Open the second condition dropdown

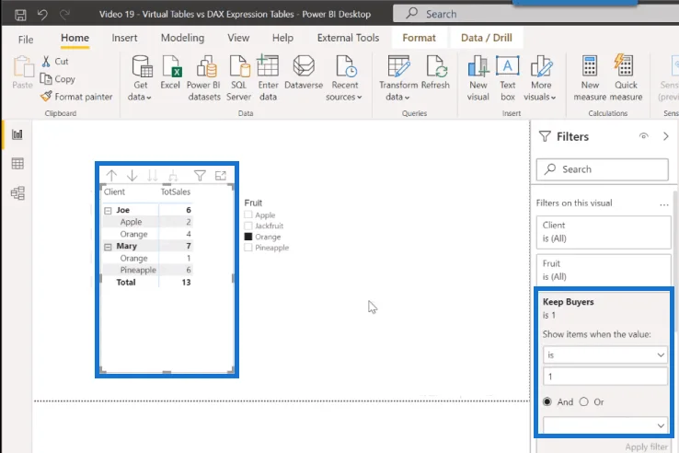point(605,425)
